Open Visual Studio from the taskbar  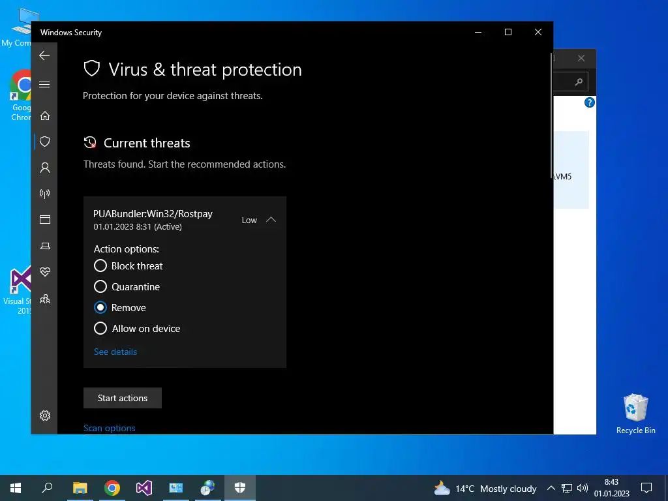pyautogui.click(x=144, y=488)
